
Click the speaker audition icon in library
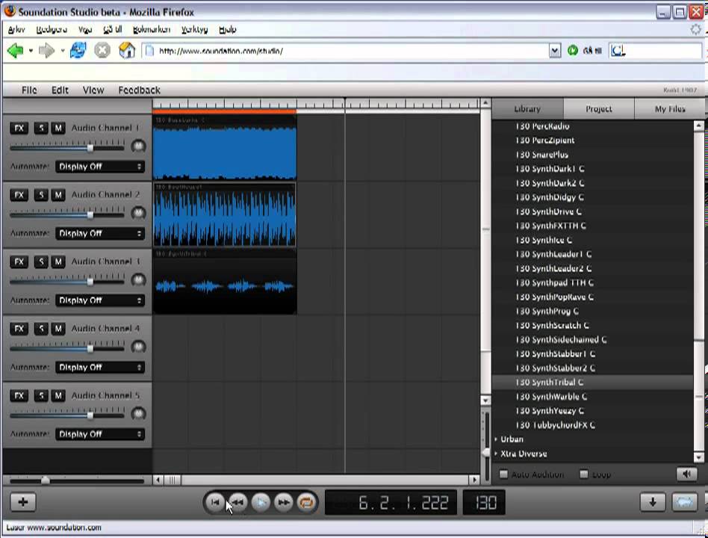[687, 474]
